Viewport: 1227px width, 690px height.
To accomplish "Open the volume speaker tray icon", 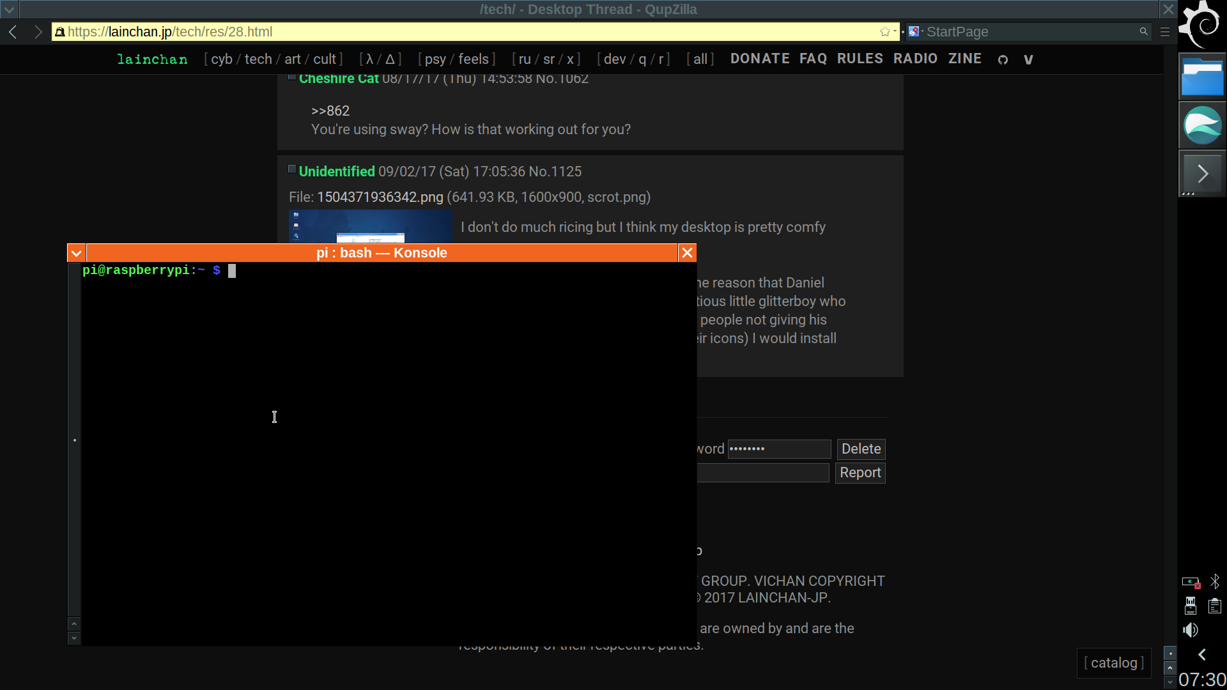I will pyautogui.click(x=1190, y=630).
